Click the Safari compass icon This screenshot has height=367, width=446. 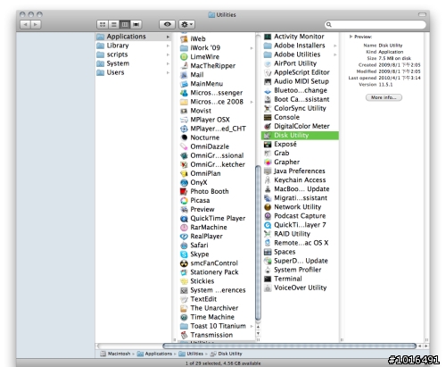click(184, 246)
